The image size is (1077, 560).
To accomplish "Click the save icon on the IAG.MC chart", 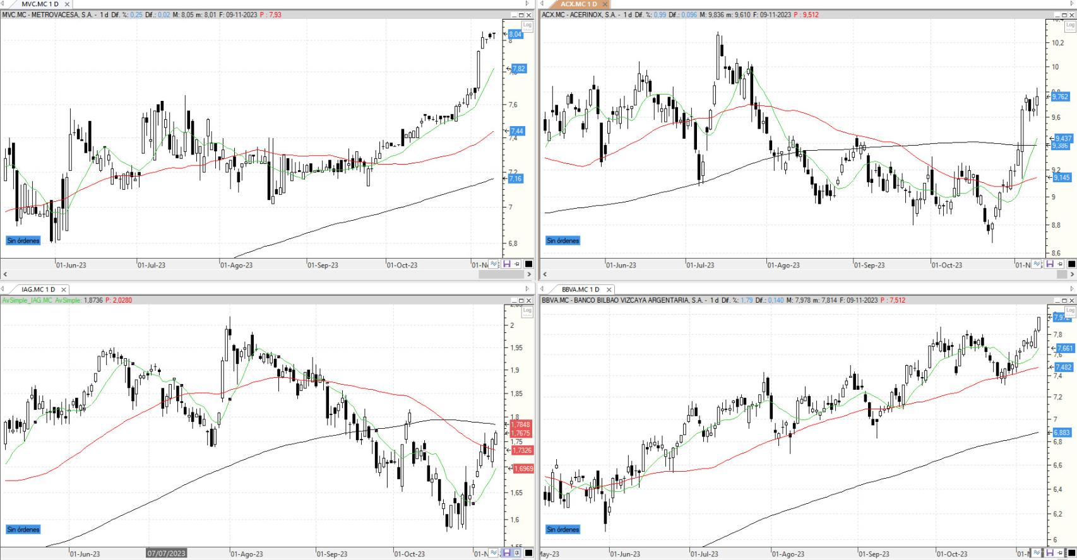I will coord(506,553).
